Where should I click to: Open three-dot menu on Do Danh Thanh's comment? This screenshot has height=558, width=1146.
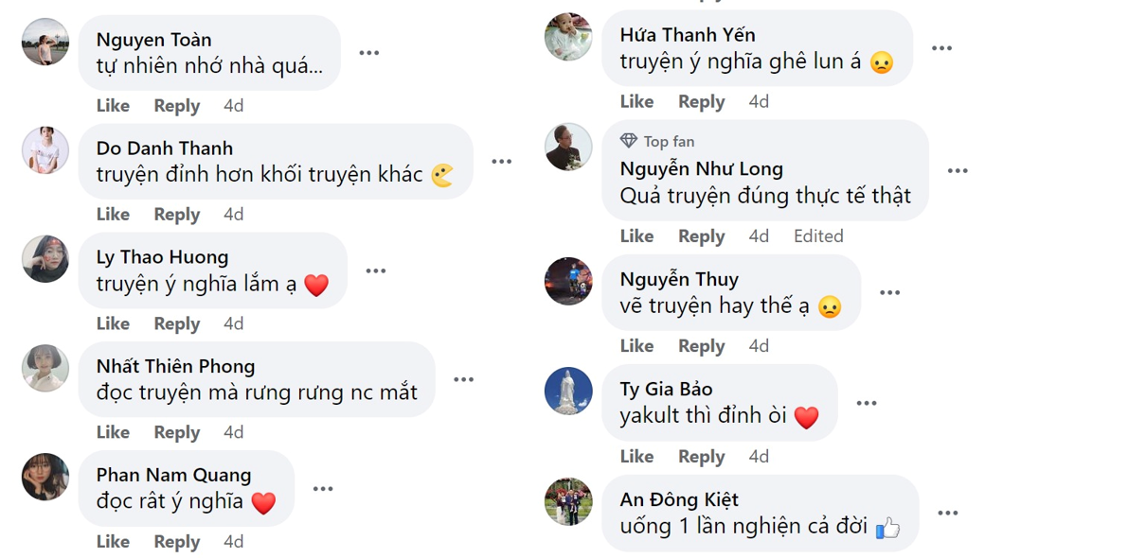(x=502, y=162)
